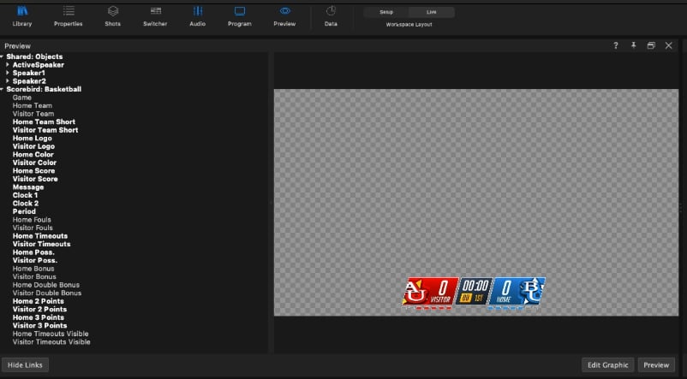Click the blue Home score graphic

click(517, 291)
